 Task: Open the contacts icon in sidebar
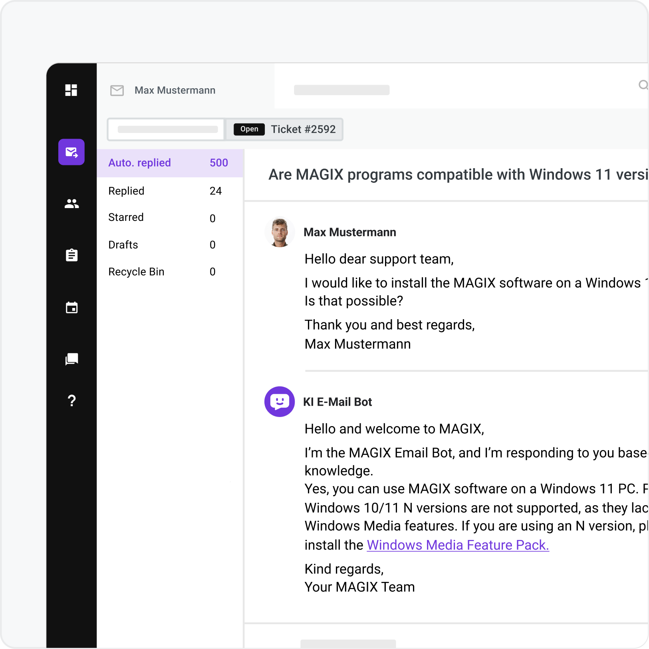pos(71,204)
